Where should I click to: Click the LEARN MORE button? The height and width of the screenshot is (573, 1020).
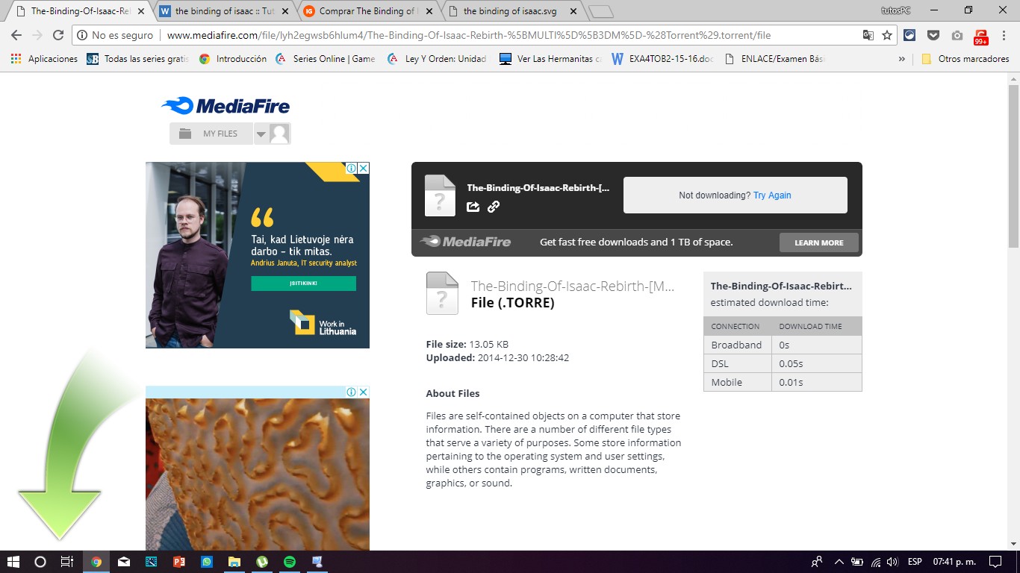[x=819, y=242]
